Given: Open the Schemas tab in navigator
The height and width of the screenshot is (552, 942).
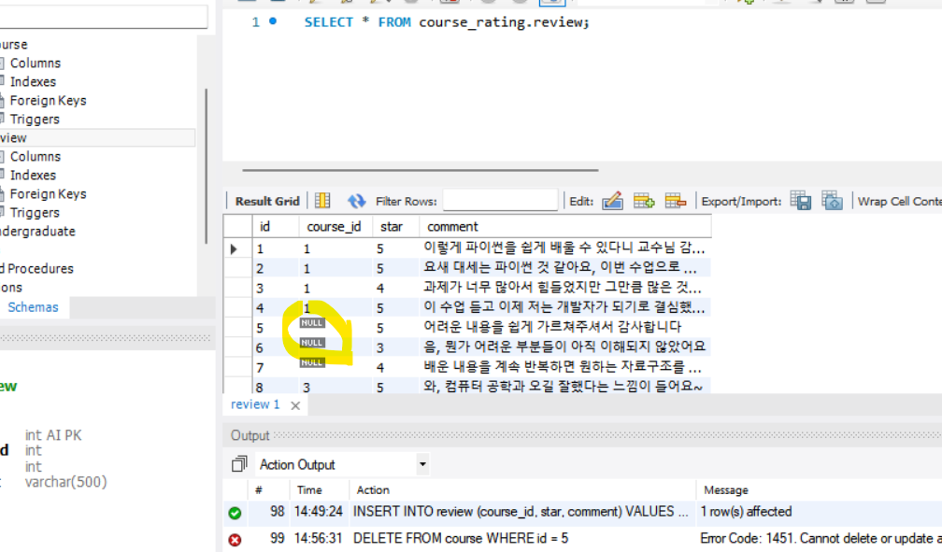Looking at the screenshot, I should click(33, 307).
